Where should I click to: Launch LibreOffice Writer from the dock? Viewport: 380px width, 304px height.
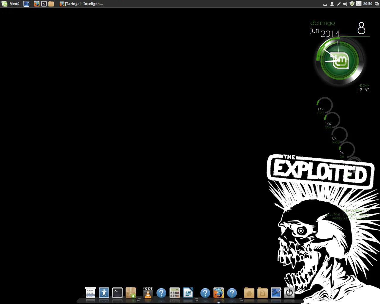[x=188, y=293]
